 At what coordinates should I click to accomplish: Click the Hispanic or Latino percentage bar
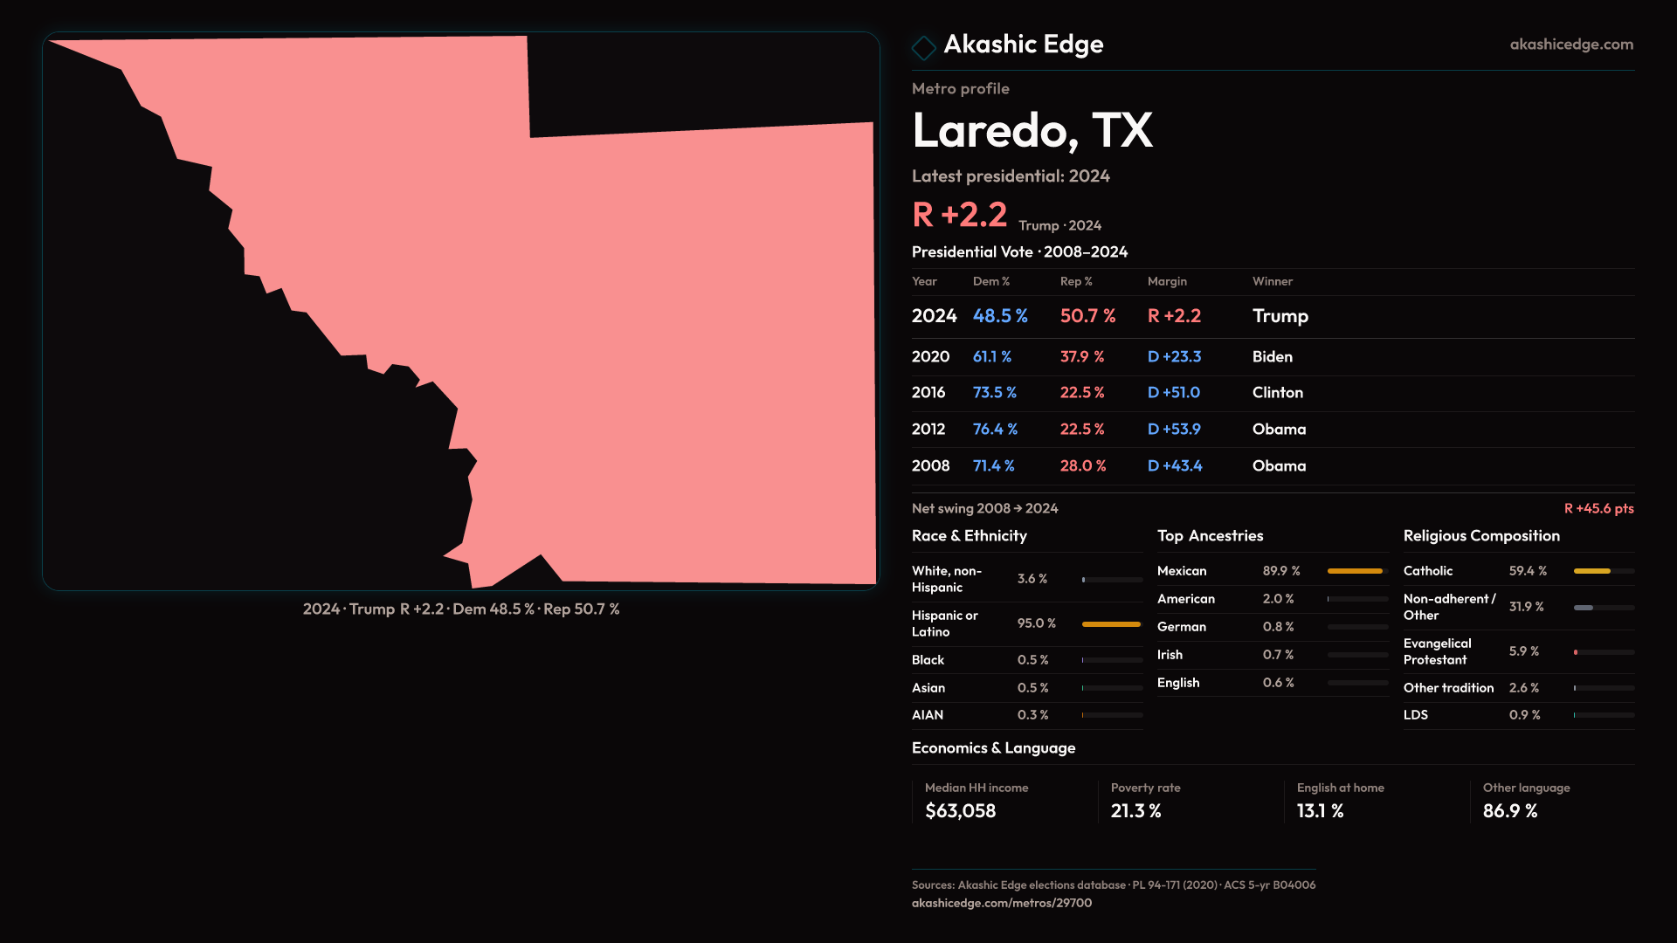(x=1111, y=624)
